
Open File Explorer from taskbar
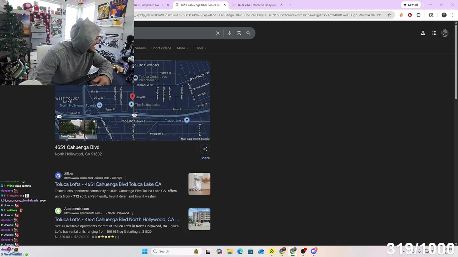point(229,251)
